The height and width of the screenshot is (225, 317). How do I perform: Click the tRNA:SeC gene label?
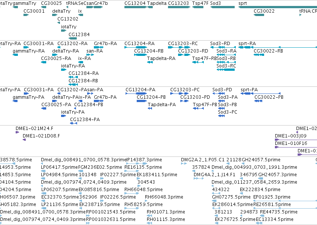point(77,3)
